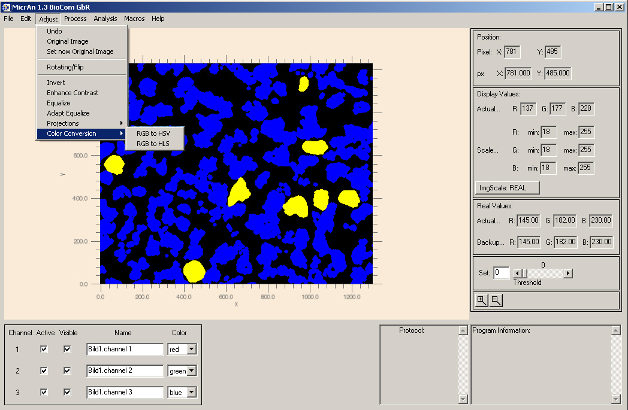Click the zoom in magnifier icon
The height and width of the screenshot is (410, 628).
pos(481,301)
